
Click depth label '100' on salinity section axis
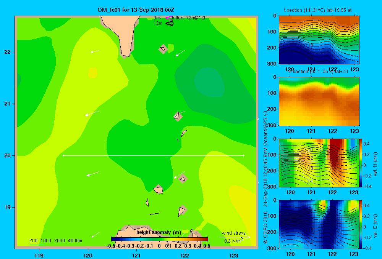[x=272, y=93]
